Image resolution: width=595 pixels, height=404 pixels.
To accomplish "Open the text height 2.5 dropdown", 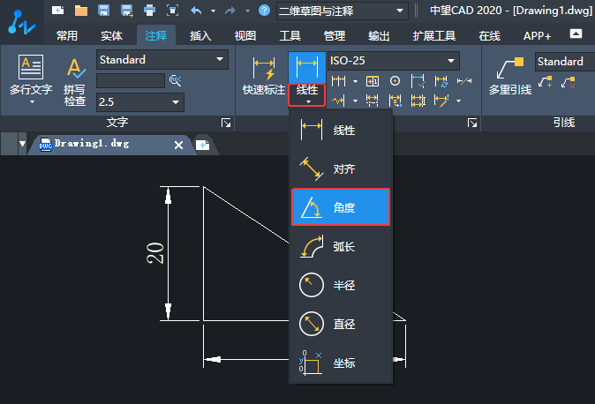I will 140,102.
